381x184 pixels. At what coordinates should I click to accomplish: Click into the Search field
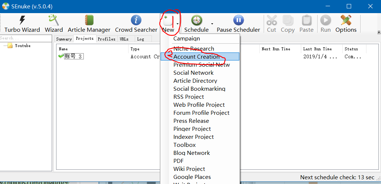(x=26, y=38)
